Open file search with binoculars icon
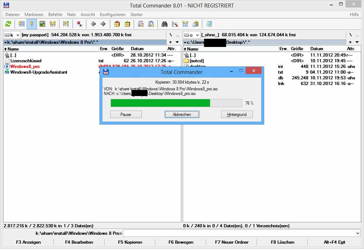The height and width of the screenshot is (249, 364). pyautogui.click(x=165, y=24)
